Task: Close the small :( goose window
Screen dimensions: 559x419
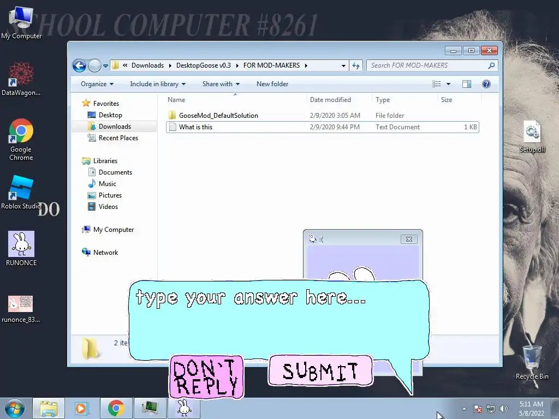Action: 409,239
